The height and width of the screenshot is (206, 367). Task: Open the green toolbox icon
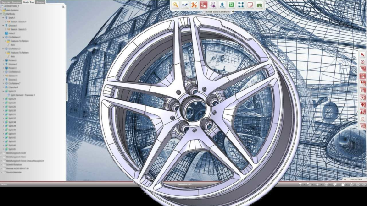click(x=259, y=5)
